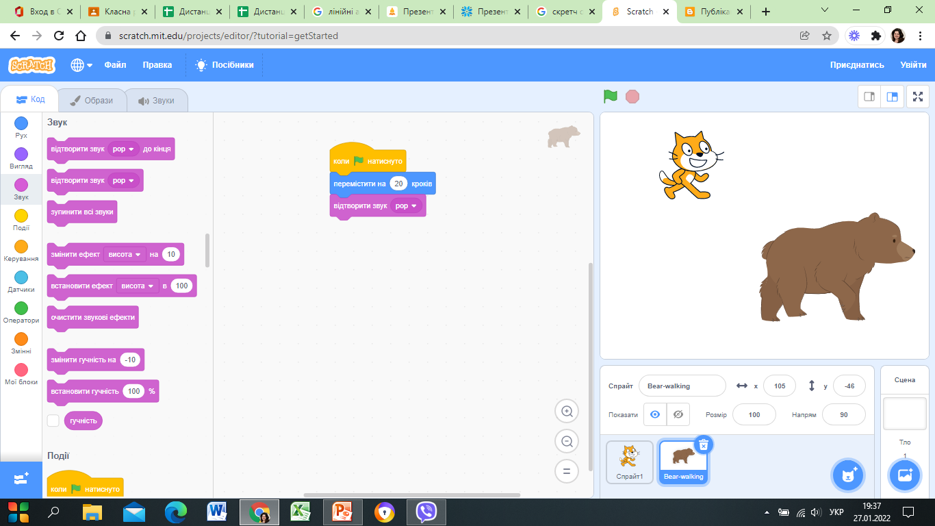This screenshot has height=526, width=935.
Task: Click the 'зупинити всі звуки' block
Action: 82,212
